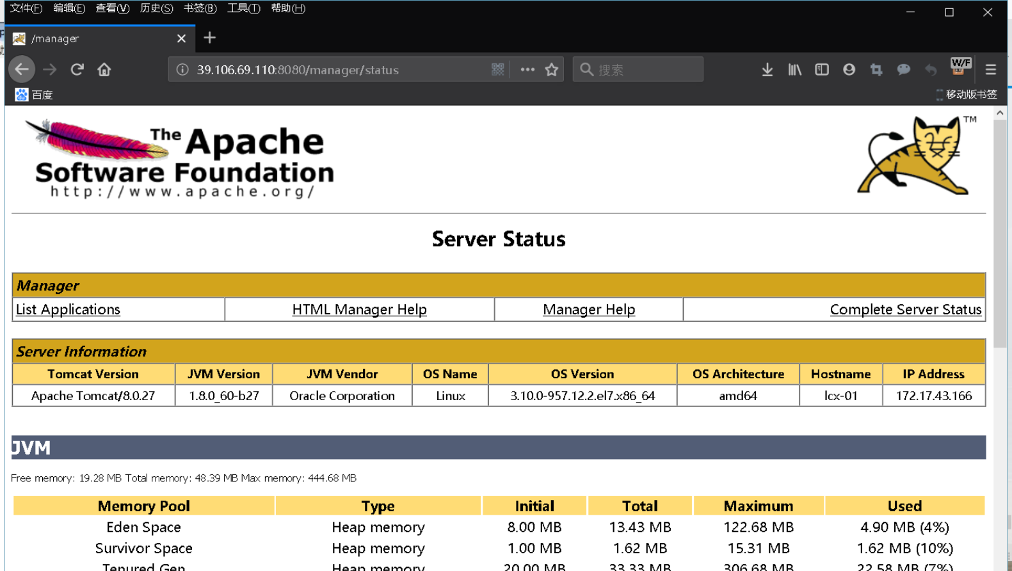This screenshot has height=571, width=1012.
Task: Go back to the previous page
Action: [22, 69]
